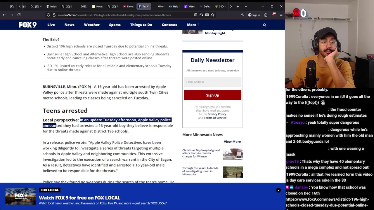
Task: List all tabs dropdown arrow
Action: tap(246, 6)
